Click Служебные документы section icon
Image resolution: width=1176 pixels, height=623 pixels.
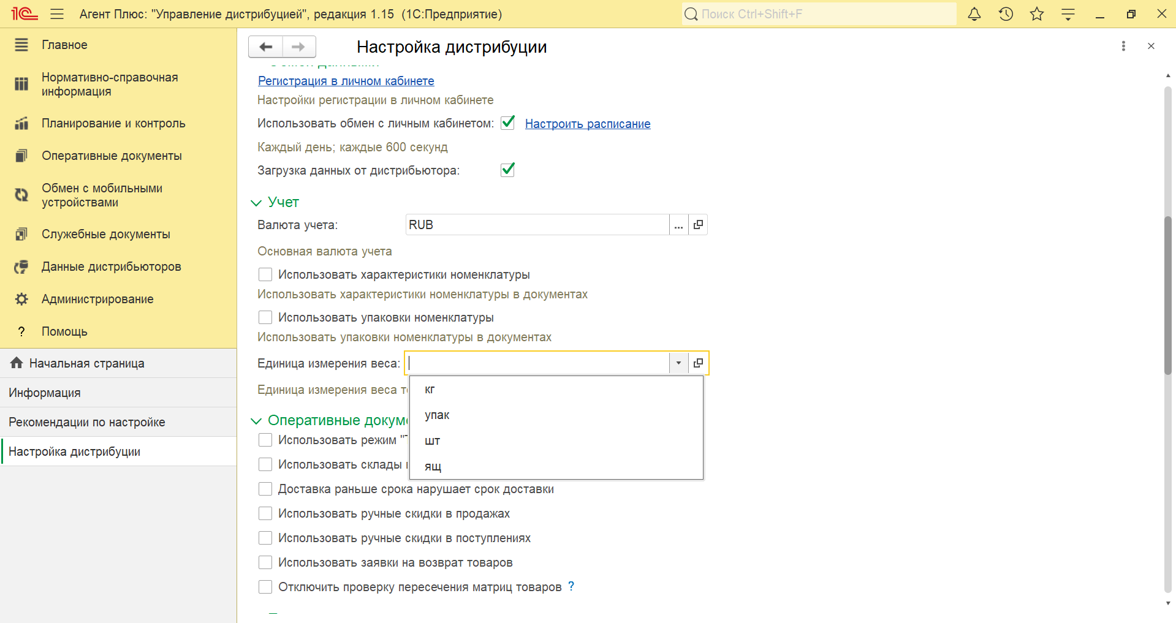tap(21, 234)
